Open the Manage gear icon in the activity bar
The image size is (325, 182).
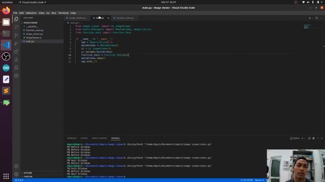pos(16,174)
